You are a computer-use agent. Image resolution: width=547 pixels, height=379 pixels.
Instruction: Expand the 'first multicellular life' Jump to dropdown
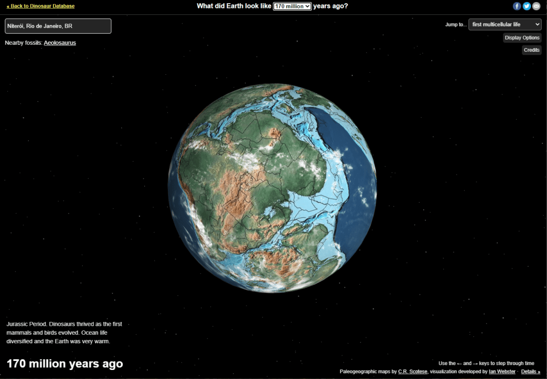505,25
